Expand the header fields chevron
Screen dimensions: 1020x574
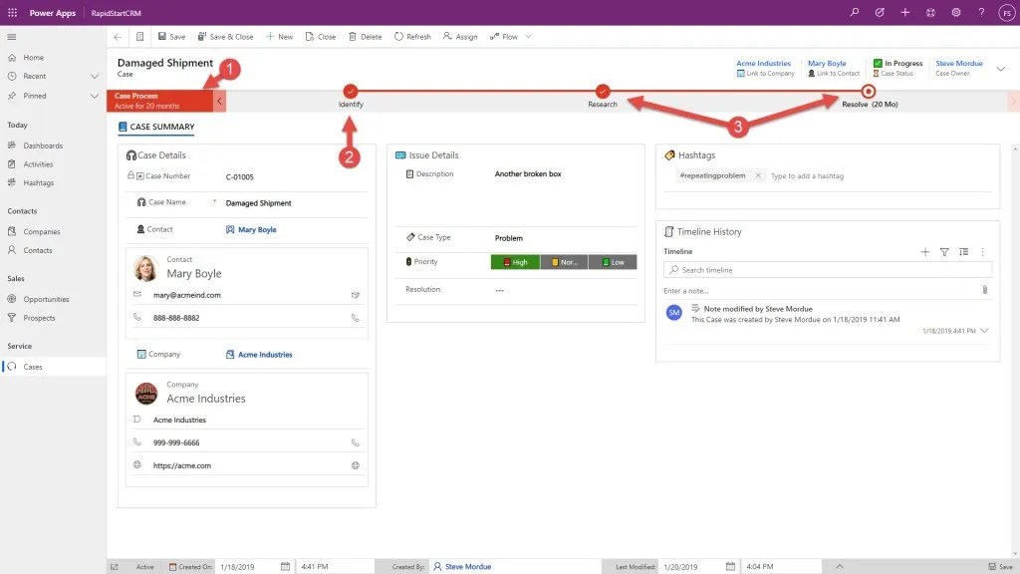point(1000,69)
